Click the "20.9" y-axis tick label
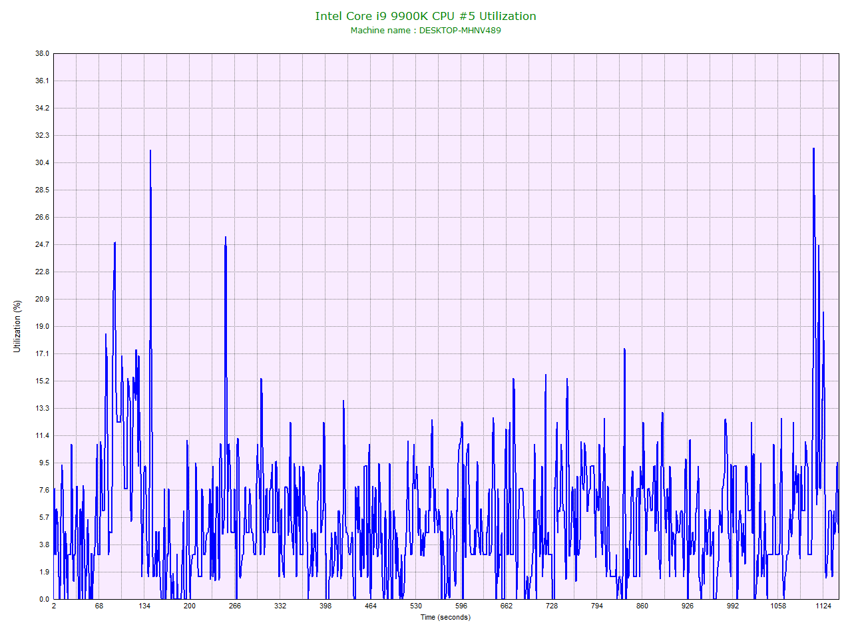The height and width of the screenshot is (639, 852). pyautogui.click(x=43, y=300)
